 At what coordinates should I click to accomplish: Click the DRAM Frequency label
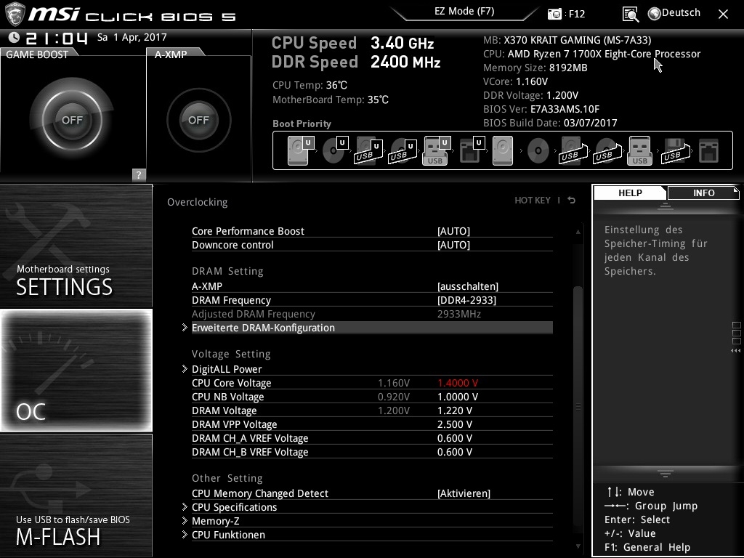pos(231,300)
